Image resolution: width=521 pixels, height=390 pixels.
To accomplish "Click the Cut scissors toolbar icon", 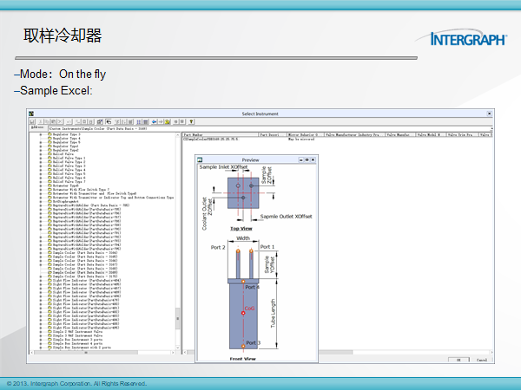I will click(x=40, y=121).
